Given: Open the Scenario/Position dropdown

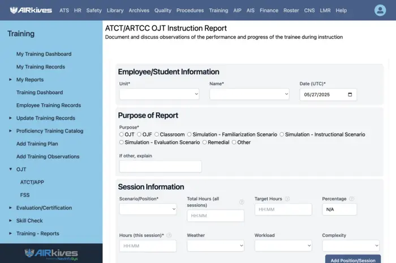Looking at the screenshot, I should point(148,209).
